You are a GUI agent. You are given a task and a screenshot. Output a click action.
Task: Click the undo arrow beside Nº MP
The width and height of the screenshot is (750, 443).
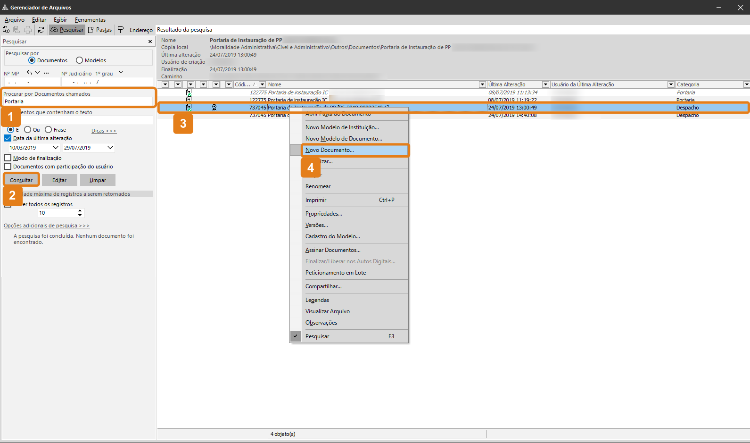point(29,73)
